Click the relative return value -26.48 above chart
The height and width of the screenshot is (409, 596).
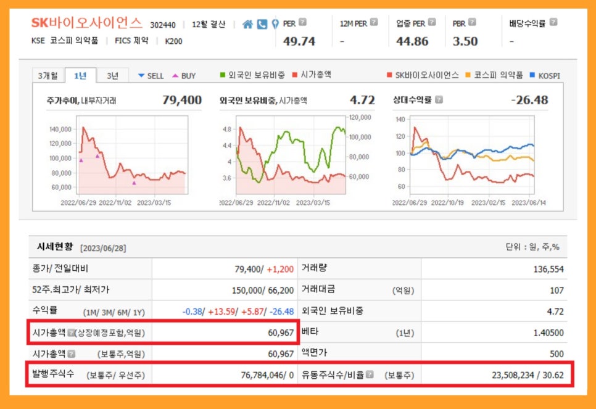(529, 100)
